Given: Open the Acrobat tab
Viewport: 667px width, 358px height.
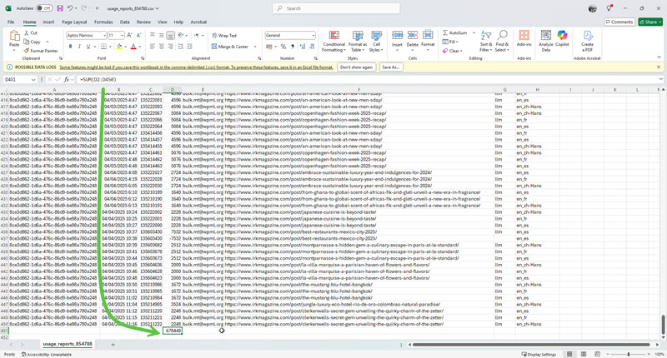Looking at the screenshot, I should click(x=198, y=22).
